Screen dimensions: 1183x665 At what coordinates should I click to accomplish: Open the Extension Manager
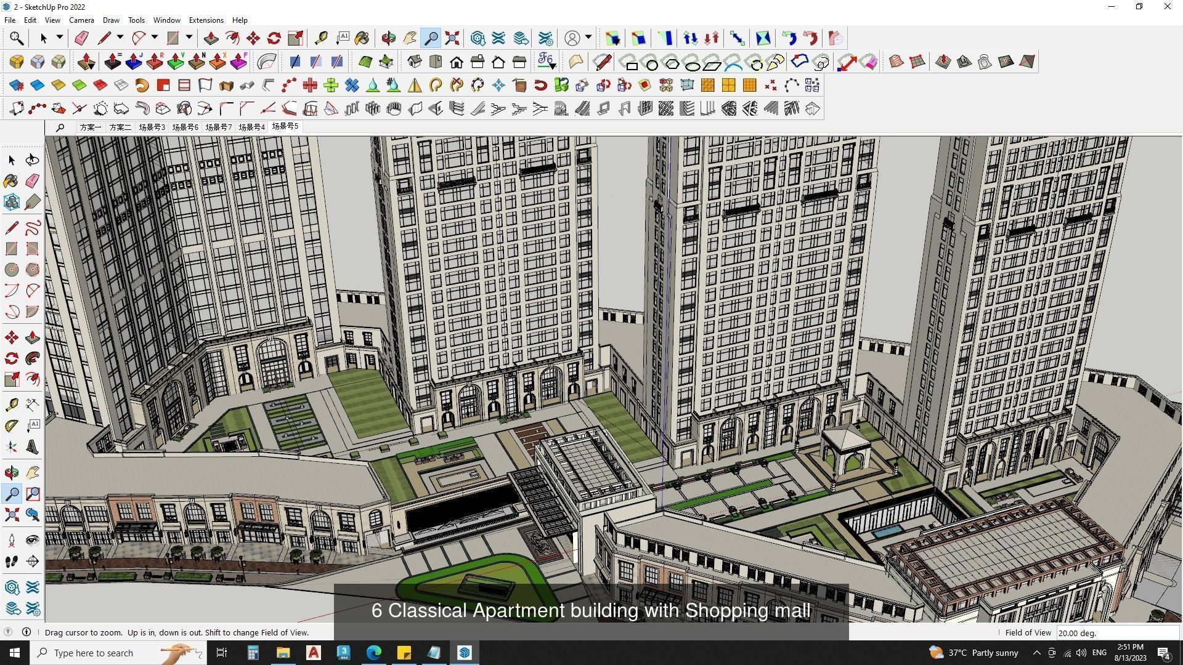[546, 38]
